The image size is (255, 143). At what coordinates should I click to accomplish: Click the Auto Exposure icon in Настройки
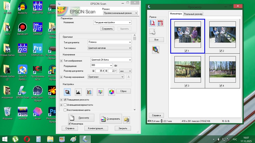tap(67, 92)
